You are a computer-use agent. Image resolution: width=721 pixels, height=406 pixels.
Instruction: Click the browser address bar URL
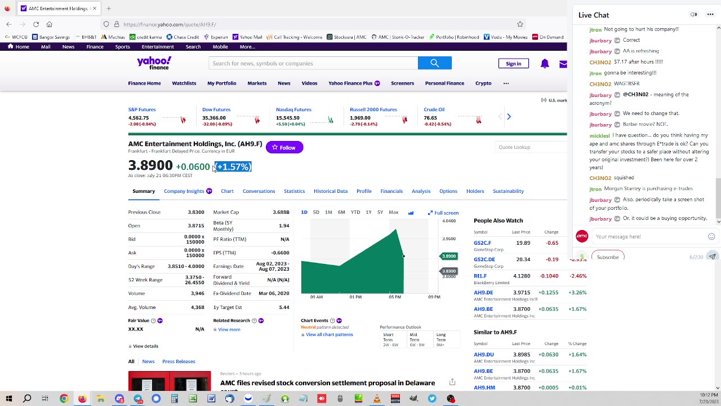pos(170,24)
